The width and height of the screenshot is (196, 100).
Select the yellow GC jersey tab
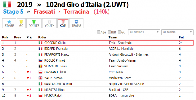[x=21, y=23]
